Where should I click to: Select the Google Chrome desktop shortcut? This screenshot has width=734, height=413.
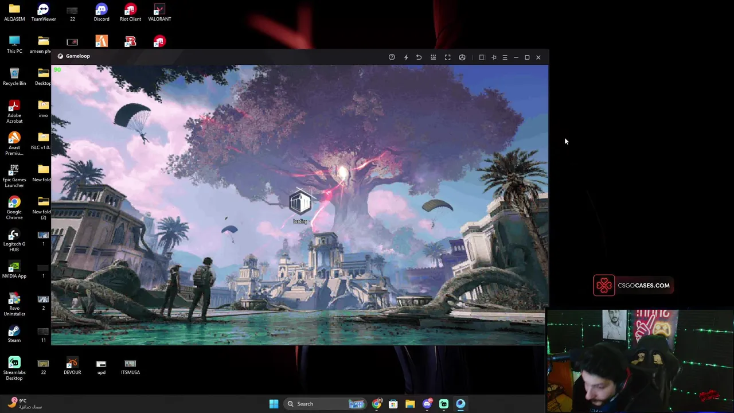14,208
